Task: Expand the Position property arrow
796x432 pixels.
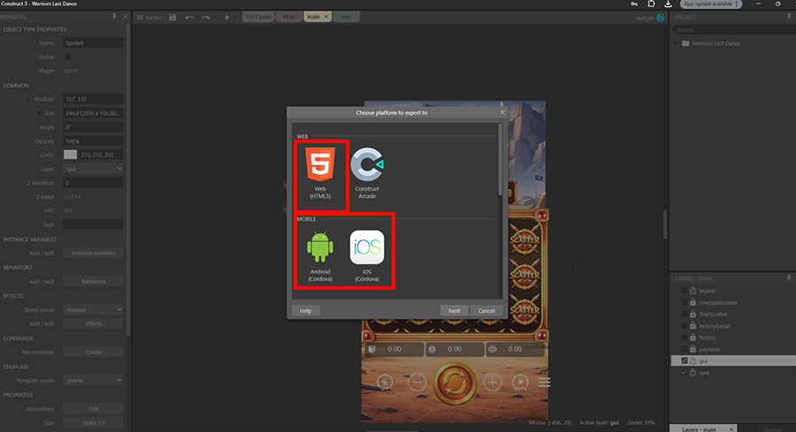Action: pos(28,99)
